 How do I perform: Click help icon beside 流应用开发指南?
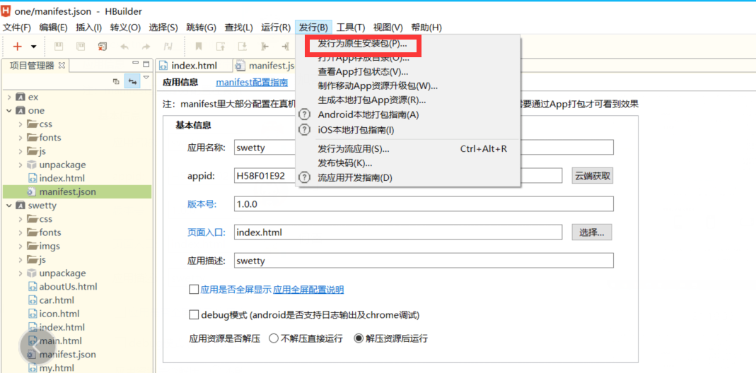point(305,177)
